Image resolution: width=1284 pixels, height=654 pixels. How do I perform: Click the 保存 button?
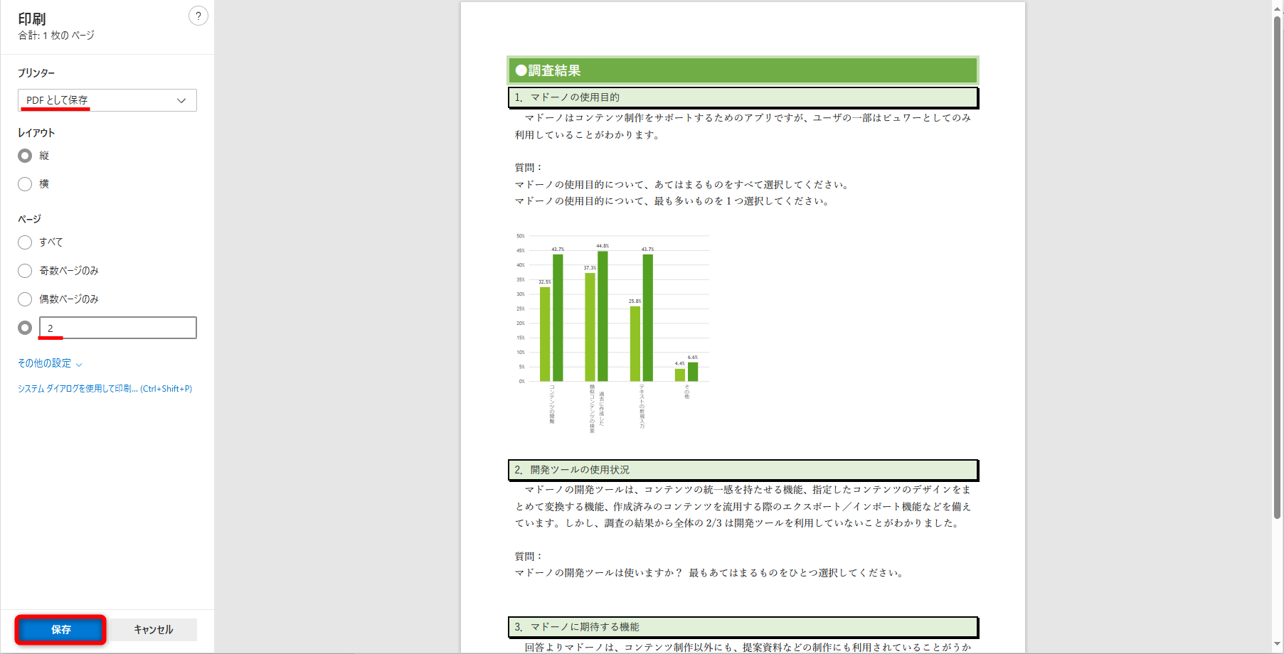tap(60, 628)
